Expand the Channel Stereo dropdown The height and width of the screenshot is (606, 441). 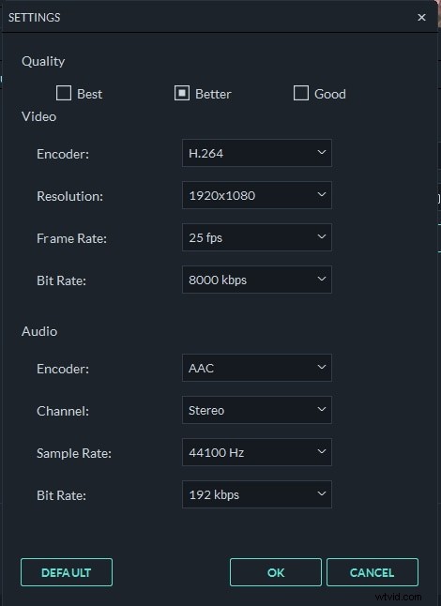(x=257, y=410)
